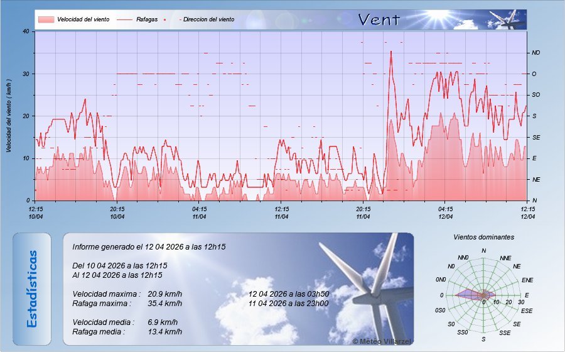The width and height of the screenshot is (565, 352).
Task: Click the red Rafagas legend line
Action: tap(124, 19)
